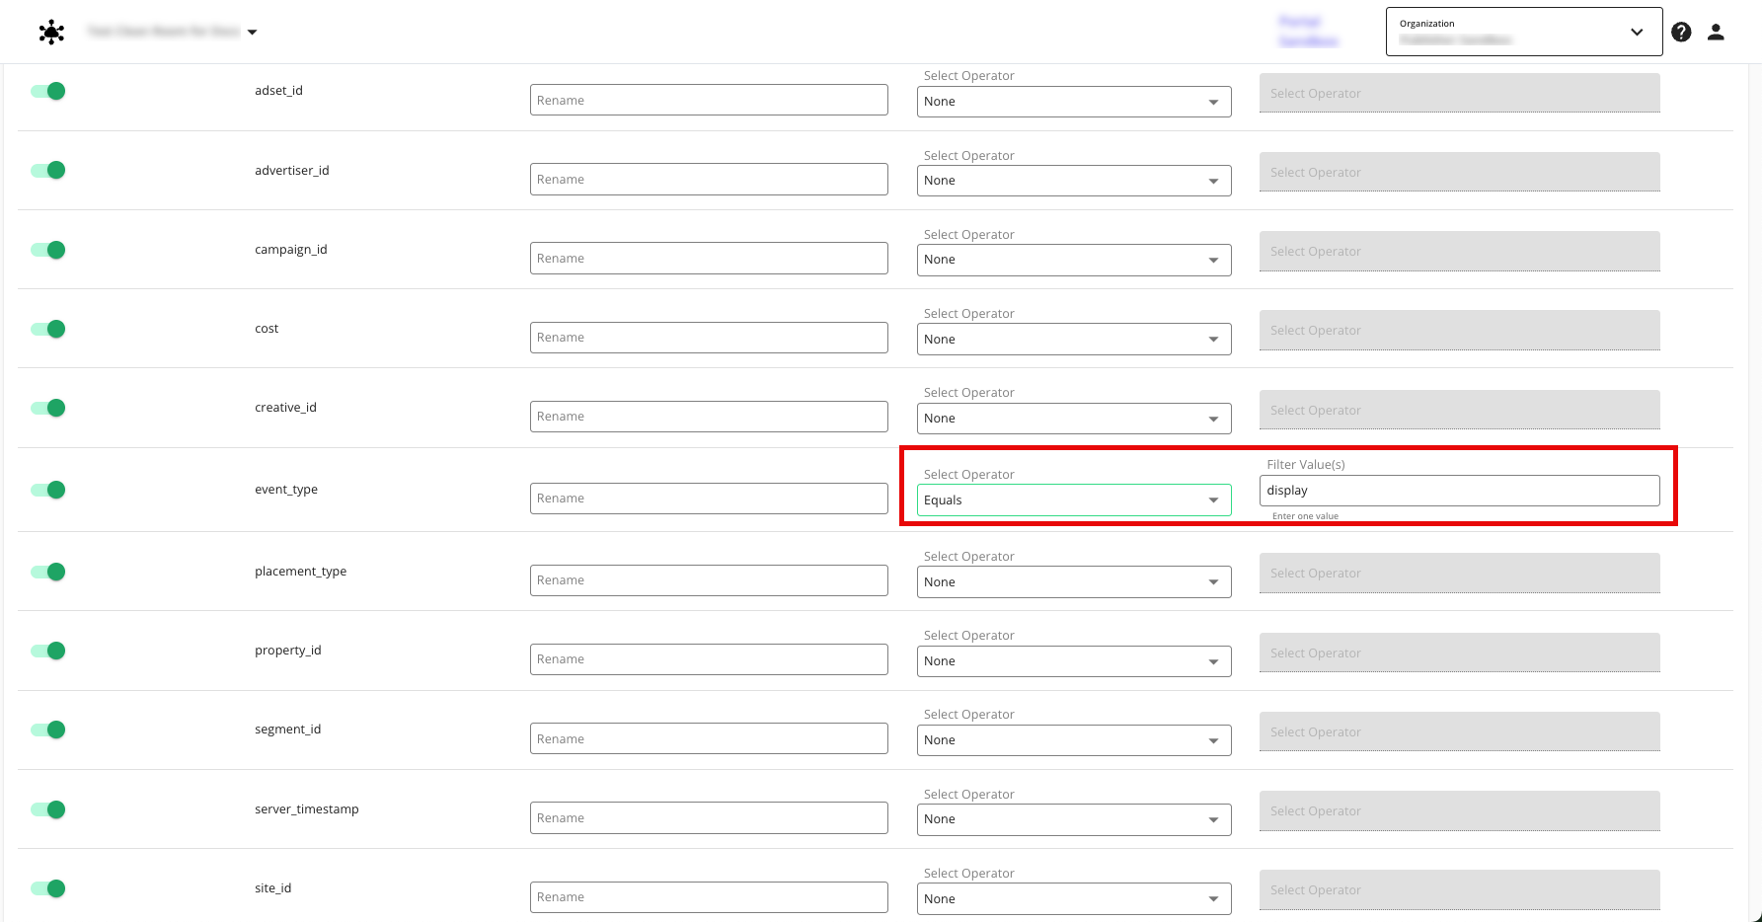
Task: Open the Select Operator dropdown for campaign_id
Action: click(x=1073, y=260)
